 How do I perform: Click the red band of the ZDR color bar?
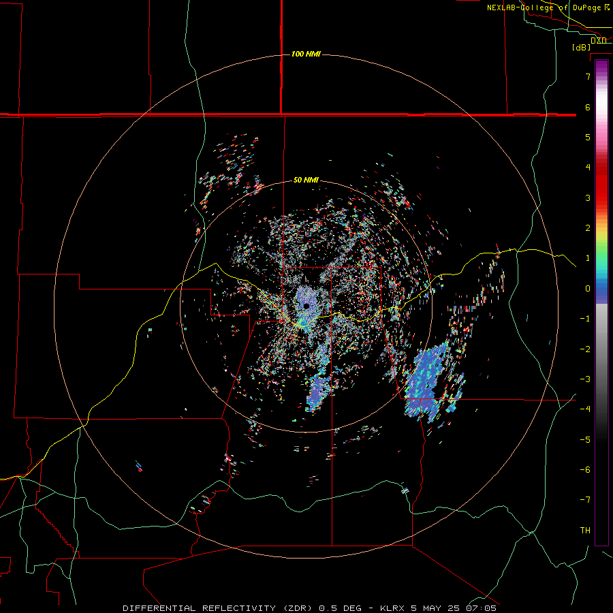coord(601,184)
